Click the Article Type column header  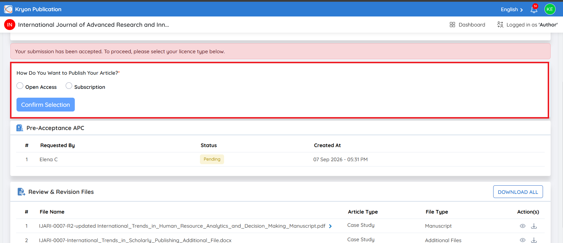click(363, 212)
